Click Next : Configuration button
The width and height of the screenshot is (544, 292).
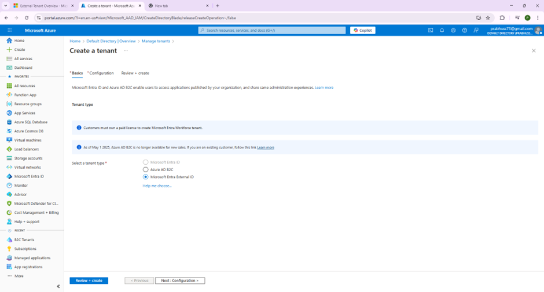[180, 280]
